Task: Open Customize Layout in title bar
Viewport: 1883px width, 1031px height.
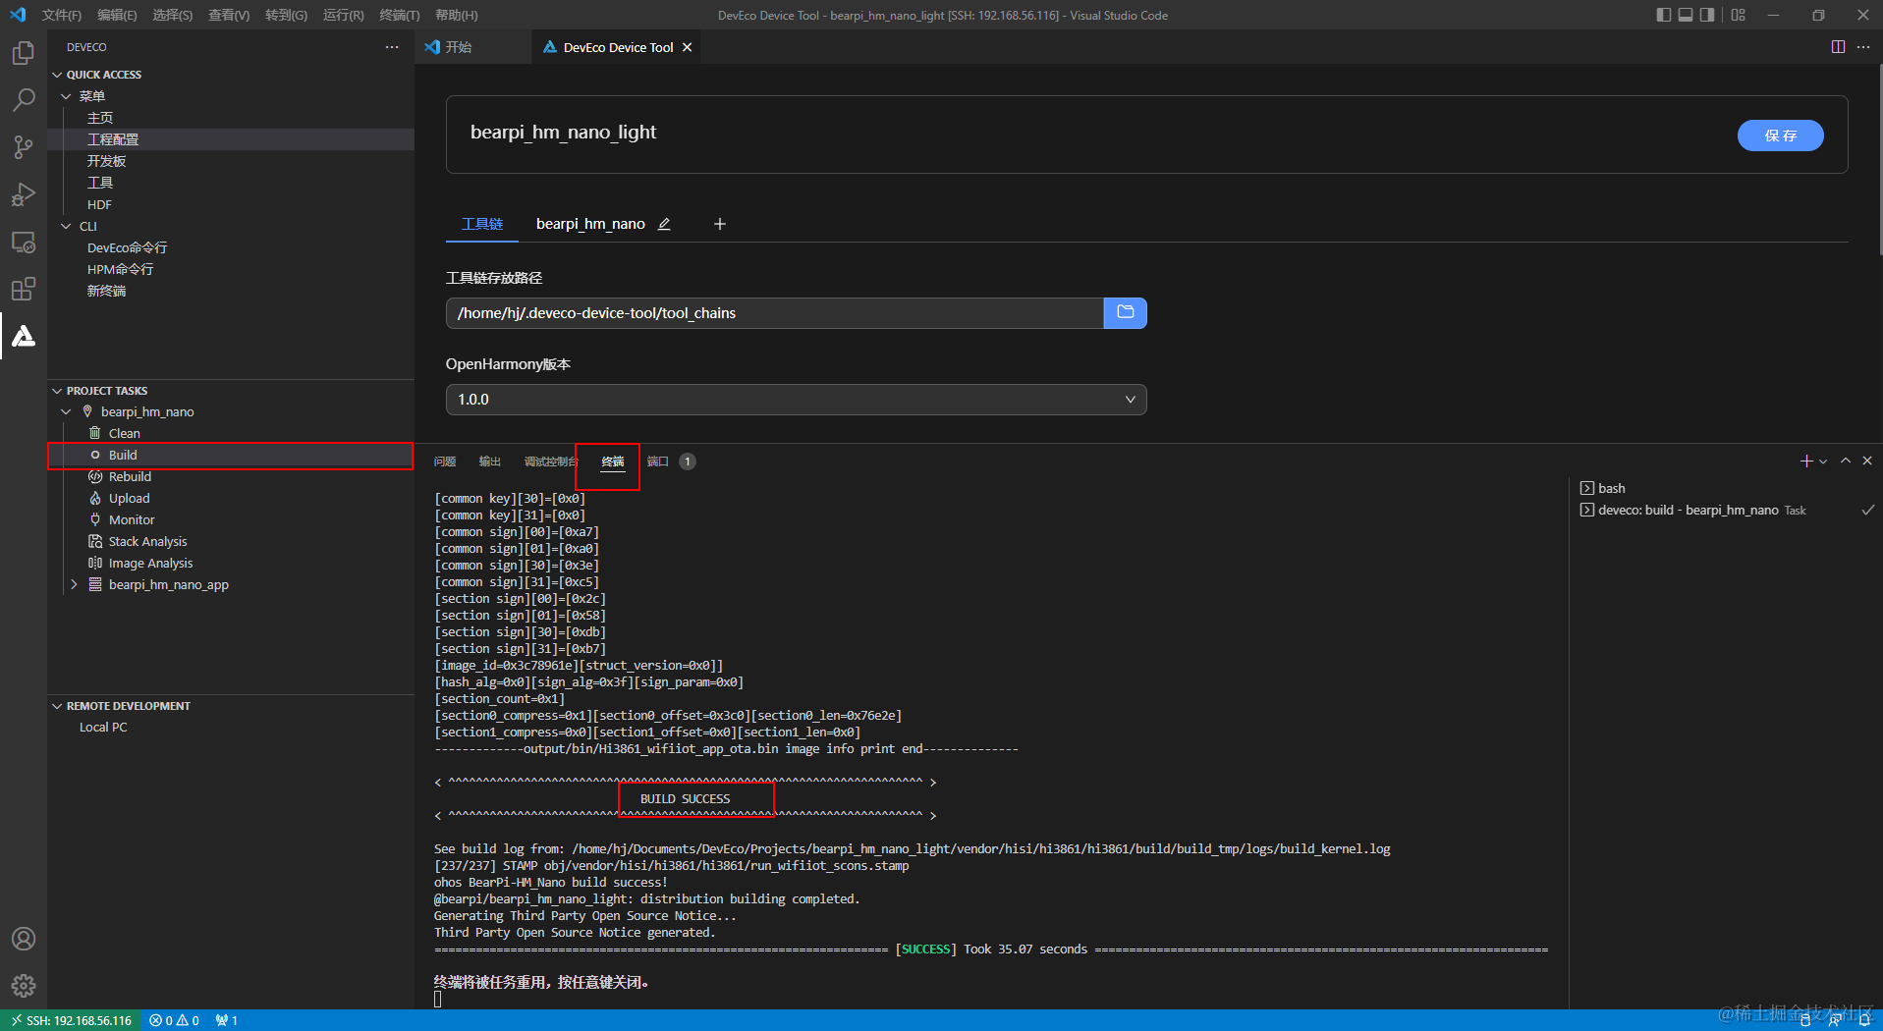Action: 1739,15
